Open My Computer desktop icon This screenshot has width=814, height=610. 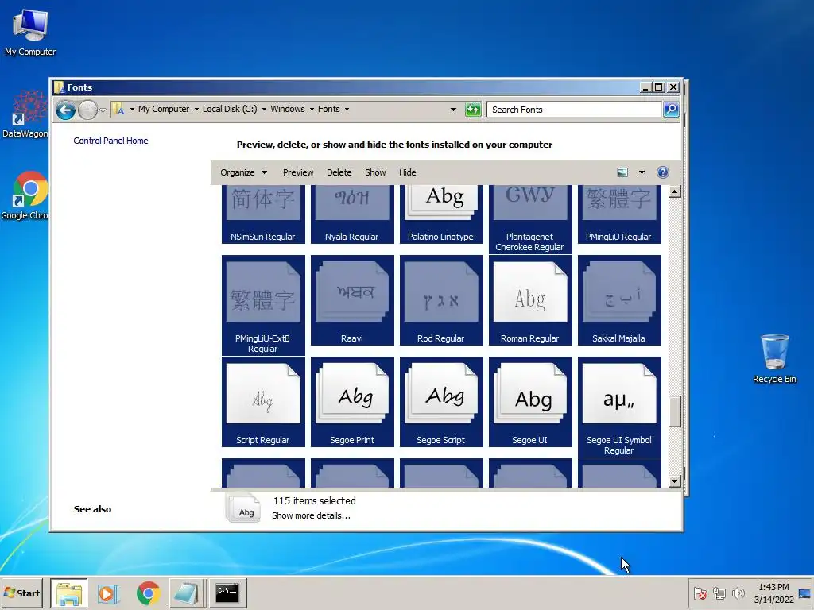[30, 32]
